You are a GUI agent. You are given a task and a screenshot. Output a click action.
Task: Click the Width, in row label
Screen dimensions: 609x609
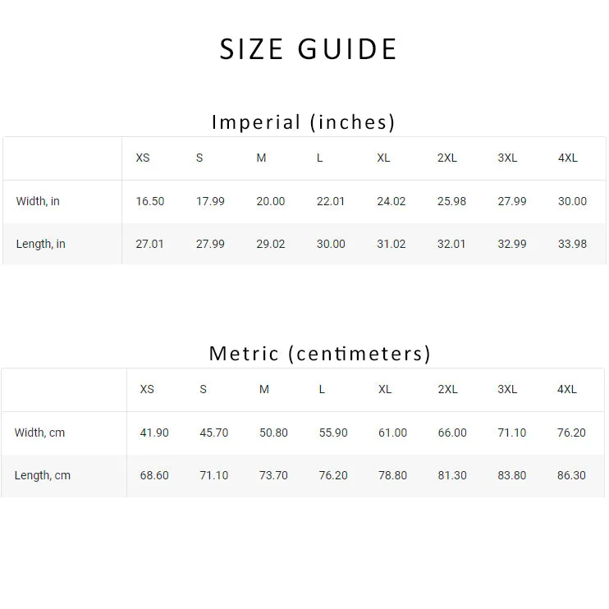point(38,201)
